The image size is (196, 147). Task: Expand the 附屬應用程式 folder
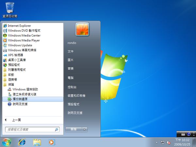pos(33,70)
